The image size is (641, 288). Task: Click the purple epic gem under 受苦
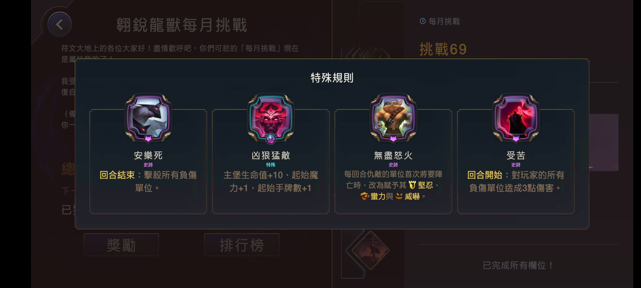click(x=516, y=139)
